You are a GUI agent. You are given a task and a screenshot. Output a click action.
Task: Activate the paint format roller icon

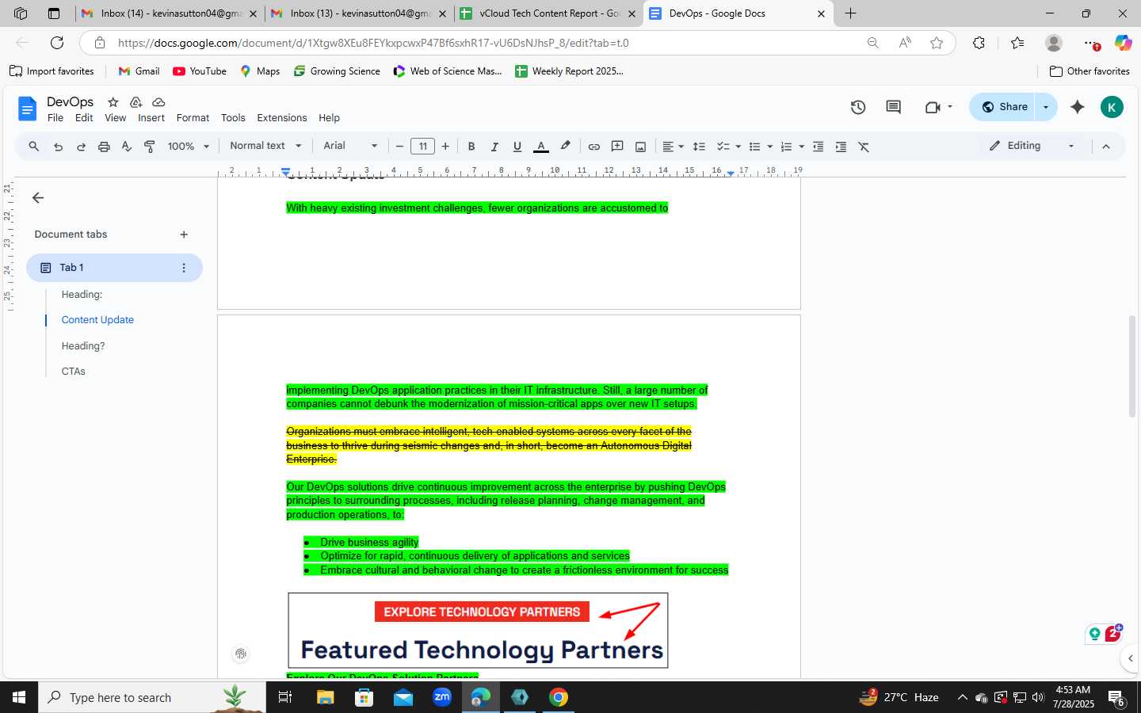point(149,147)
